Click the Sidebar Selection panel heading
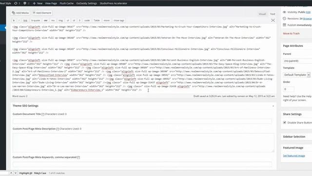The width and height of the screenshot is (312, 176). [x=294, y=137]
